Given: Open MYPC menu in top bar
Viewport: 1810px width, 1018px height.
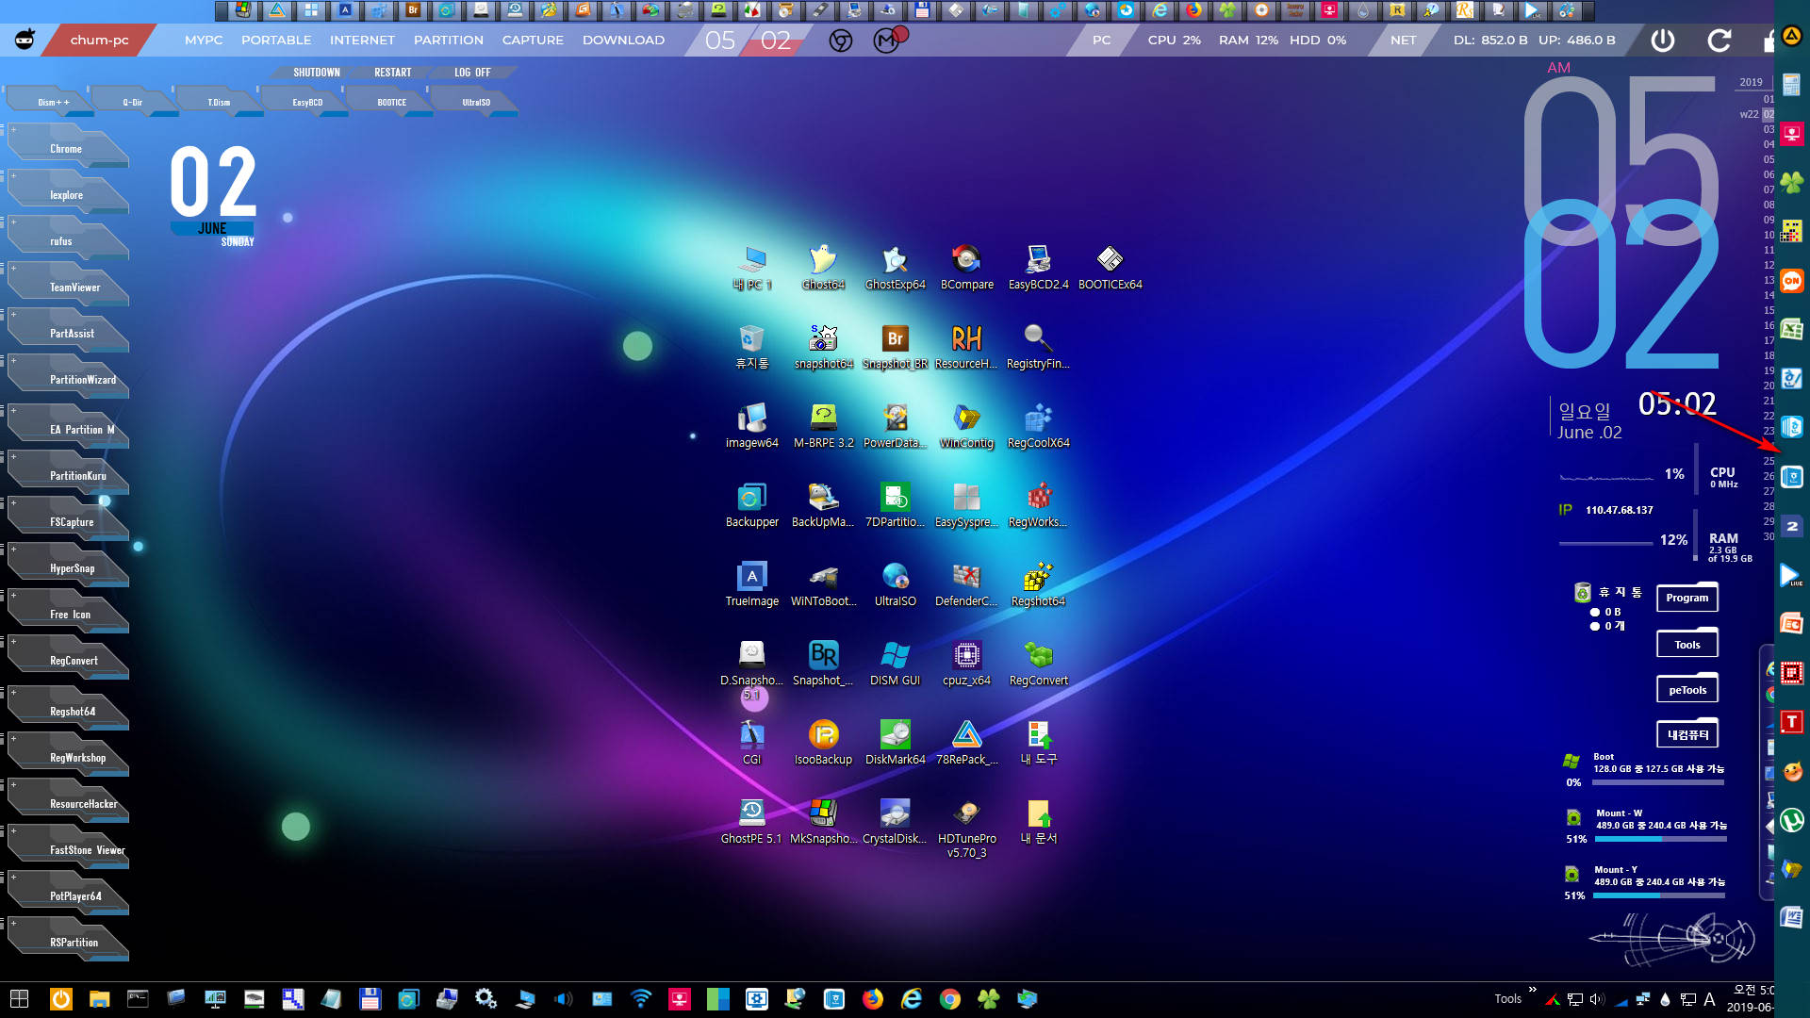Looking at the screenshot, I should (204, 41).
